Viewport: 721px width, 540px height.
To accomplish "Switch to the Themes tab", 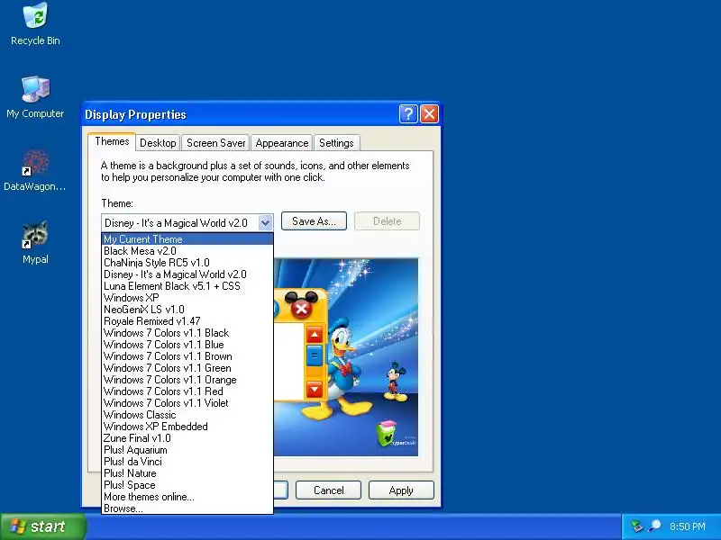I will [112, 141].
